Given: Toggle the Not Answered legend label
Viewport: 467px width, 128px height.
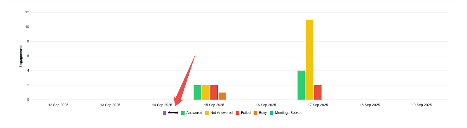Looking at the screenshot, I should [x=221, y=113].
